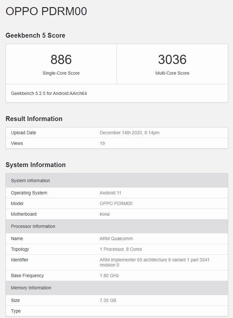Screen dimensions: 233x318
Task: Click the OPPO PDRM00 page title
Action: coord(46,11)
